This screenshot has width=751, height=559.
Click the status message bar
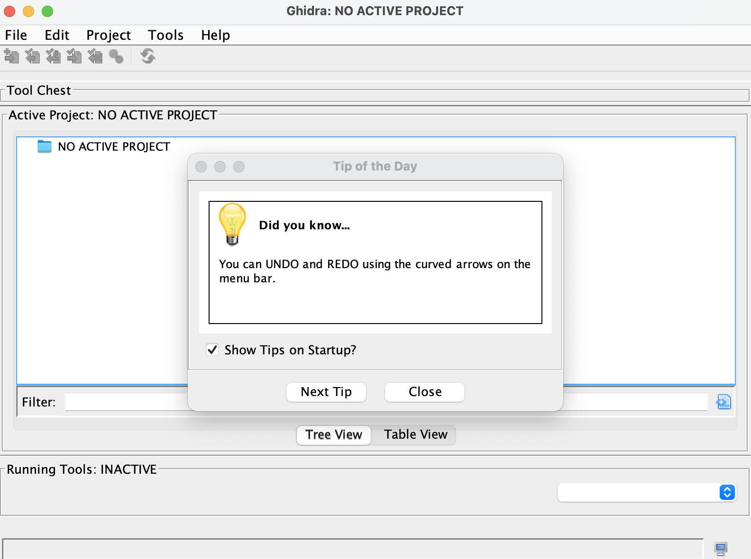click(353, 549)
